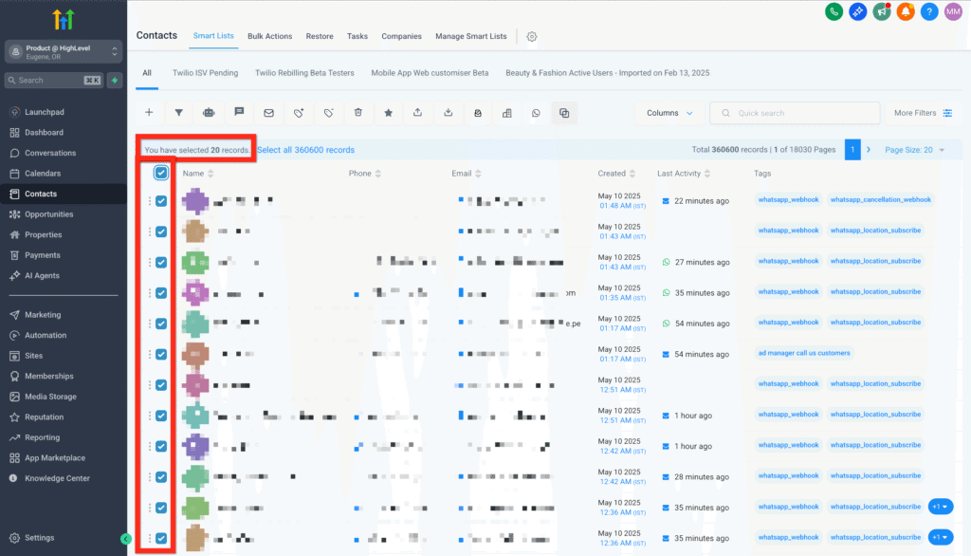Image resolution: width=971 pixels, height=556 pixels.
Task: Open the green phone dialer icon
Action: pos(834,11)
